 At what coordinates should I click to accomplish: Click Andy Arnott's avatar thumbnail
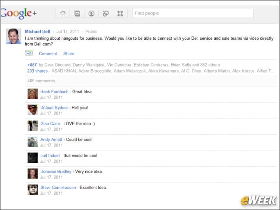click(x=33, y=142)
